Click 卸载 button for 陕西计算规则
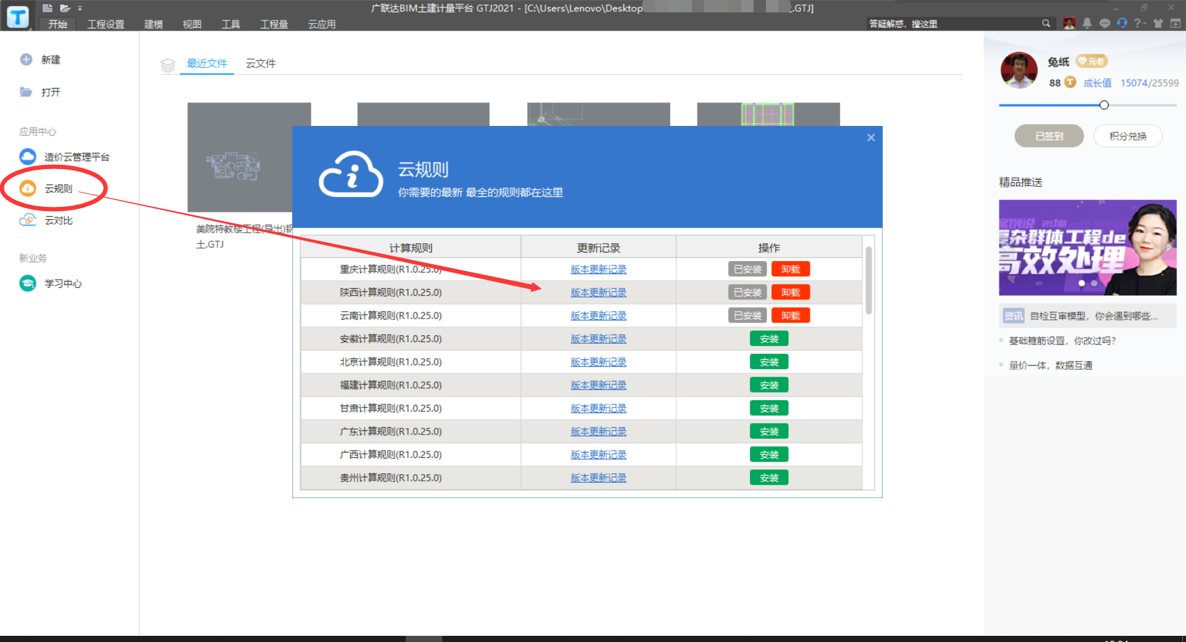This screenshot has height=642, width=1186. click(791, 293)
